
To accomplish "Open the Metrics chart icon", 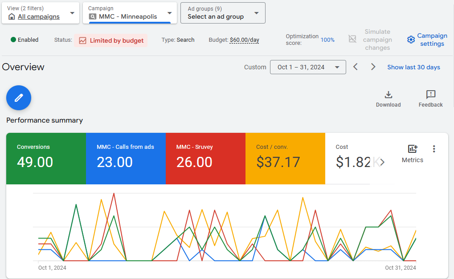I will 412,149.
